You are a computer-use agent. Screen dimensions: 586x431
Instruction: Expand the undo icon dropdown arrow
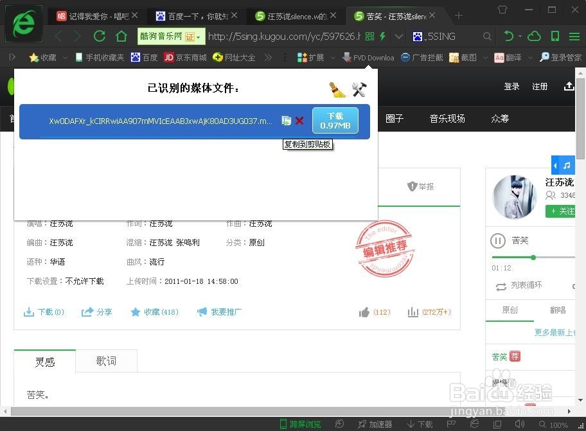click(520, 37)
